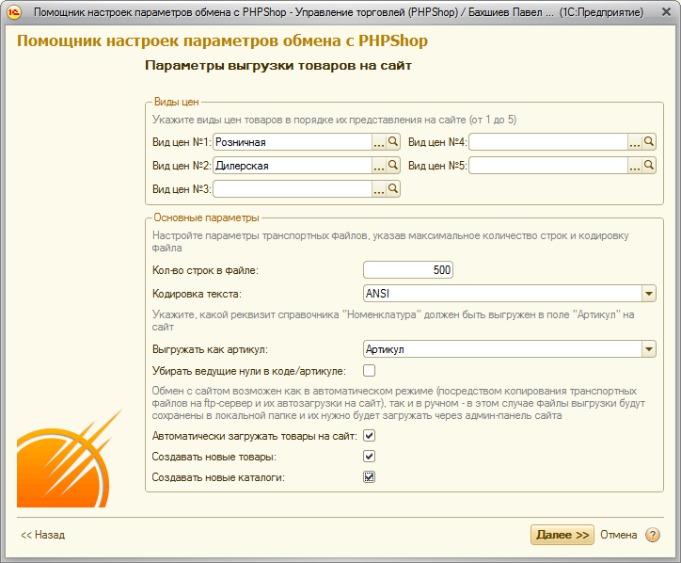Click Виды цен group title
Screen dimensions: 681x563
coord(176,102)
